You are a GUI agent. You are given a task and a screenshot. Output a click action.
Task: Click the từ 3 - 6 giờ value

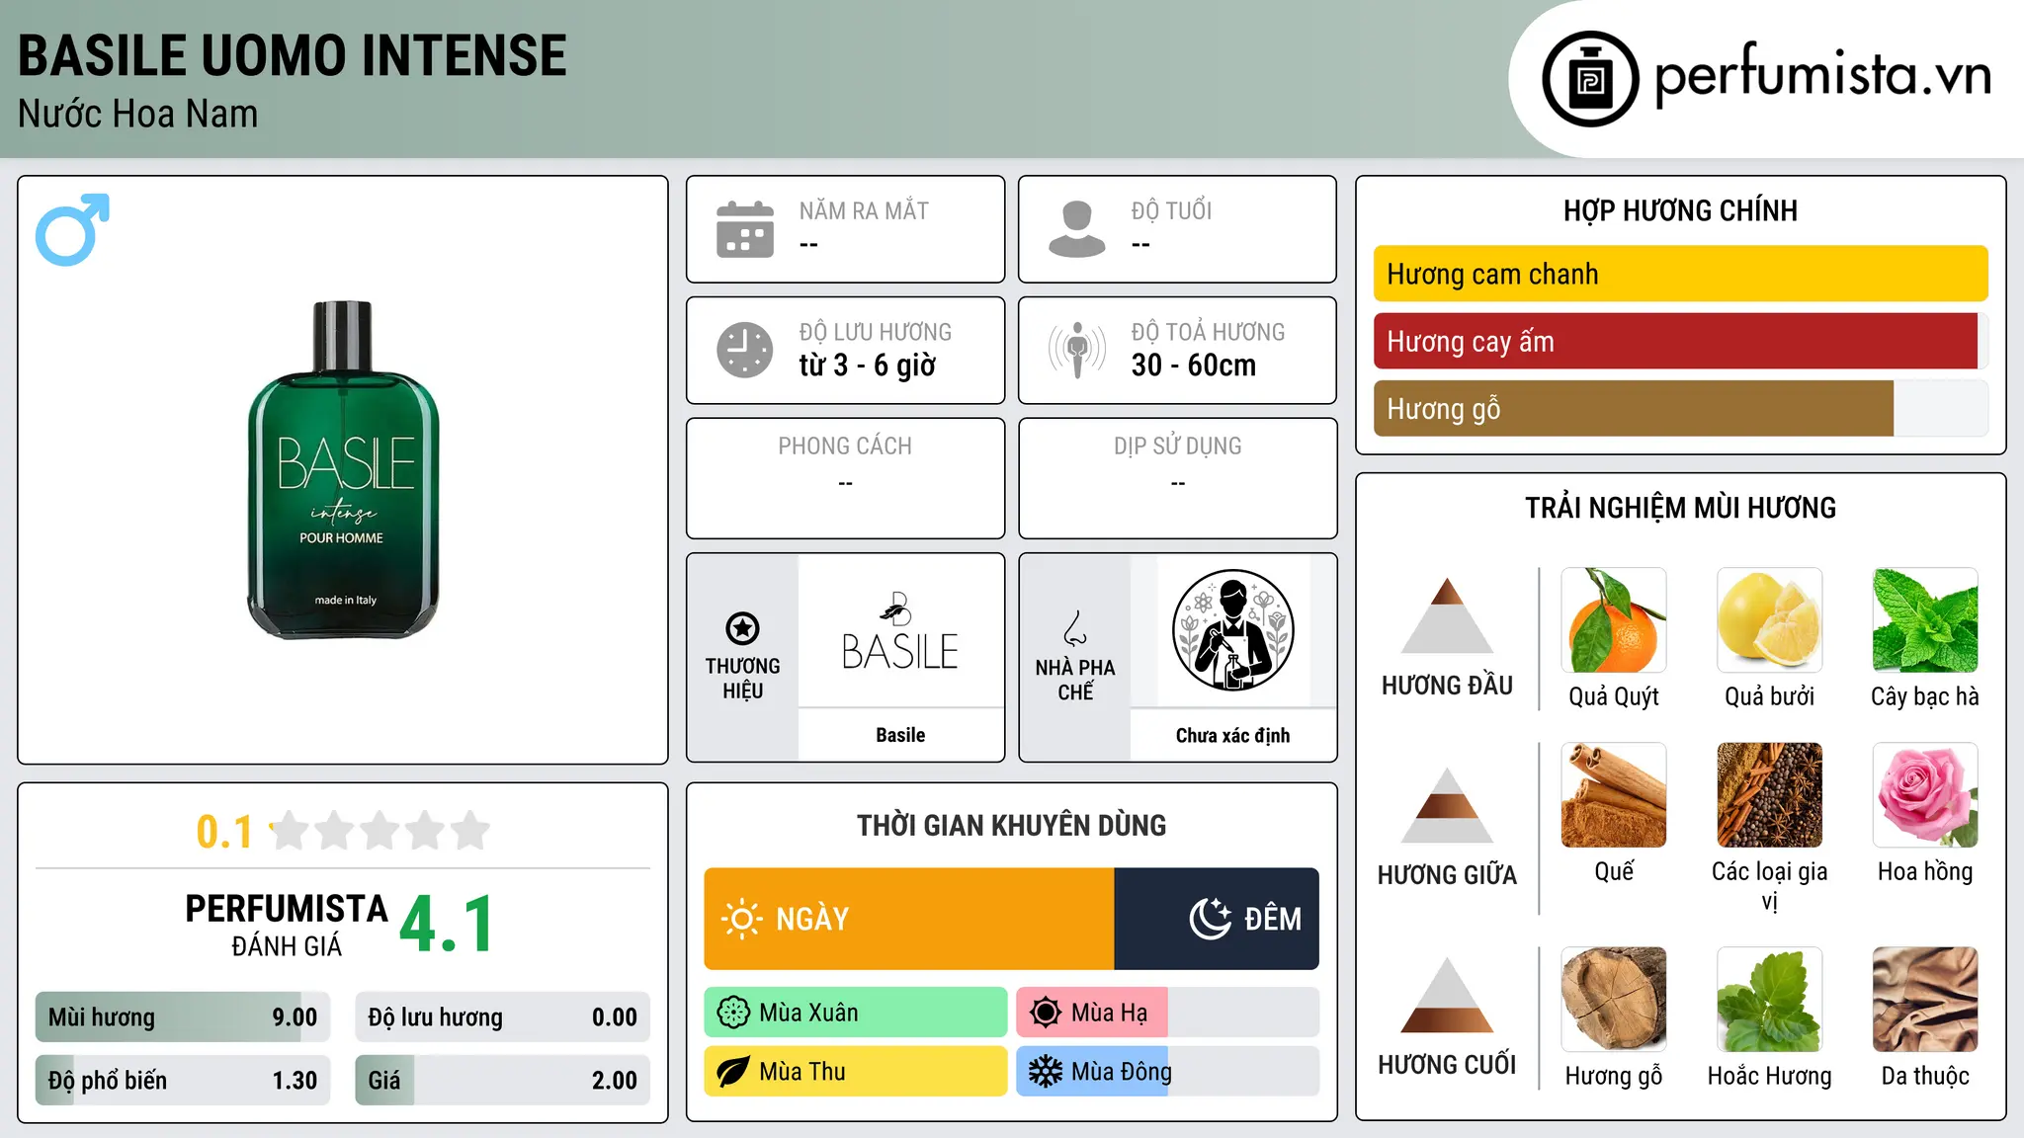tap(867, 366)
